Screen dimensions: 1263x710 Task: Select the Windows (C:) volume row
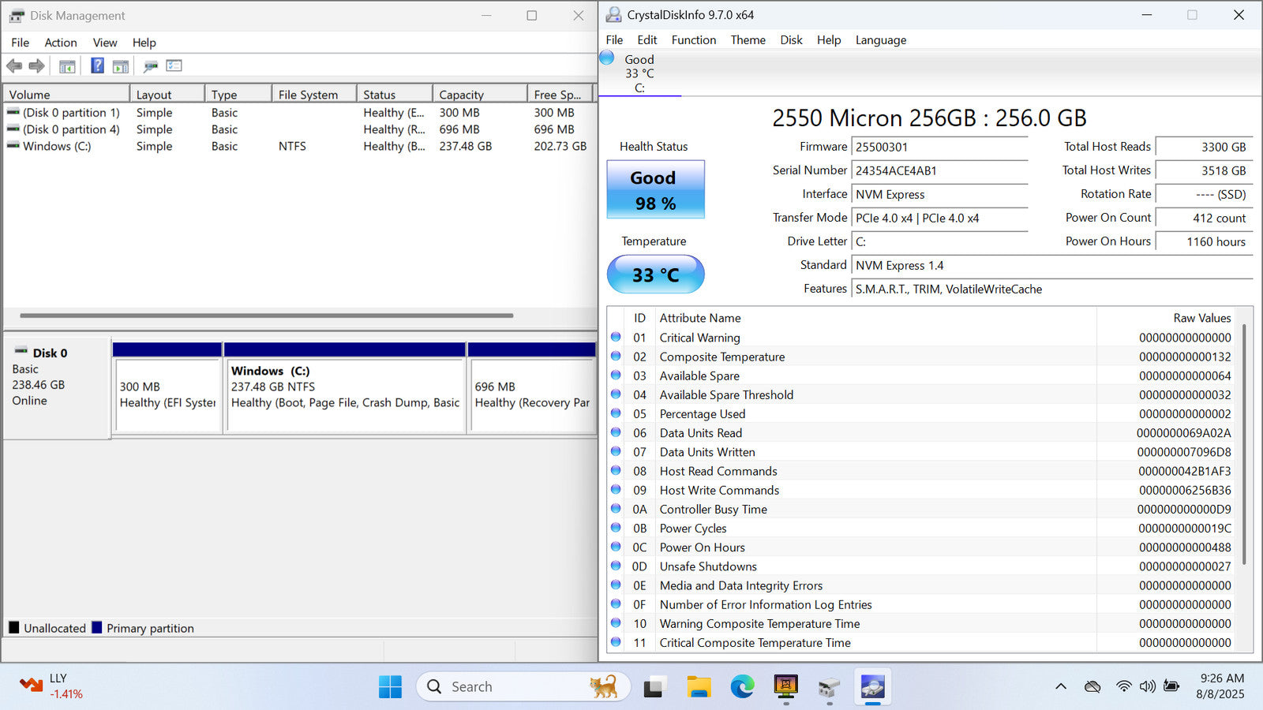click(57, 146)
